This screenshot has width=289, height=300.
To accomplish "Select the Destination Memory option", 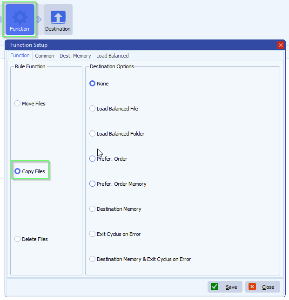I will [115, 209].
